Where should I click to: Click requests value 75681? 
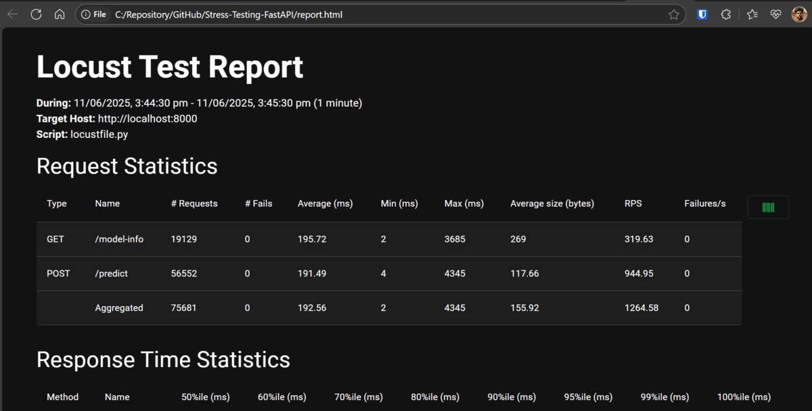click(184, 308)
